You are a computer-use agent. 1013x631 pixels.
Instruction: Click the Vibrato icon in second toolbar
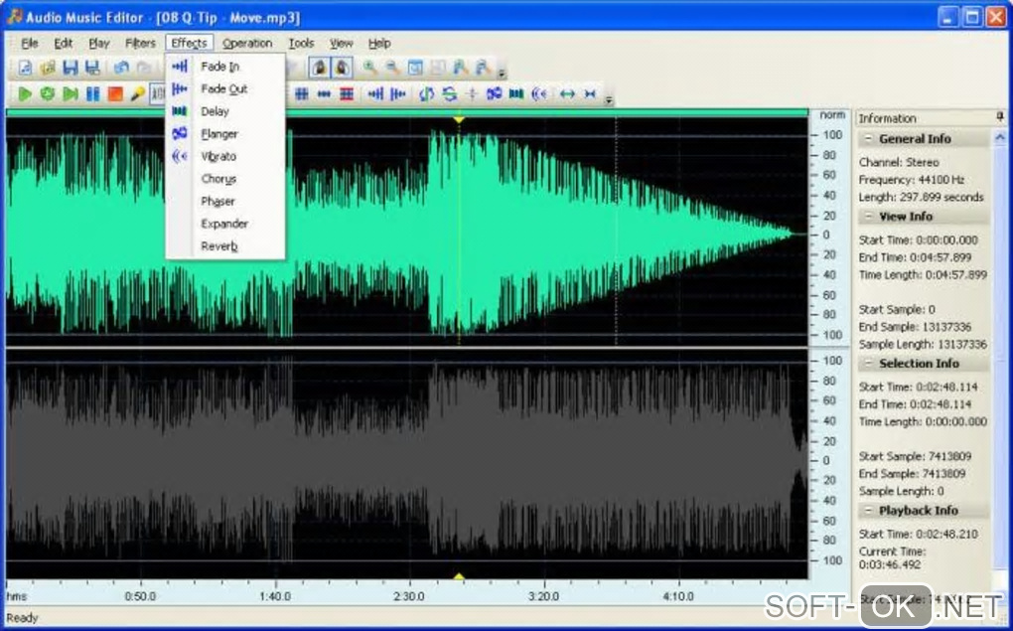coord(539,94)
